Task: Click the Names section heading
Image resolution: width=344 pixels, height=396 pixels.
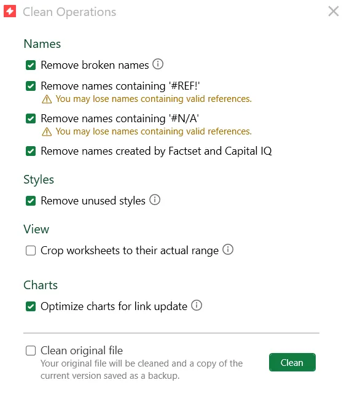Action: (42, 44)
